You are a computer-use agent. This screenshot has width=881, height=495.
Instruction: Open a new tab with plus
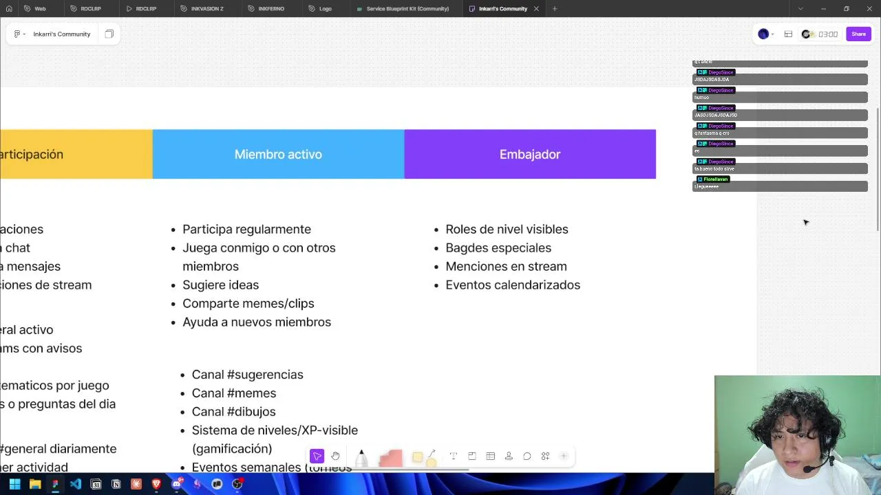tap(555, 8)
